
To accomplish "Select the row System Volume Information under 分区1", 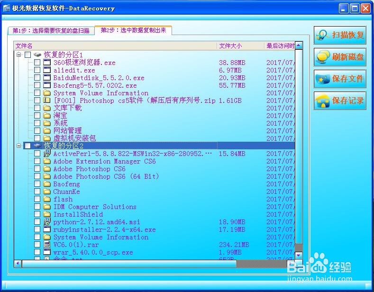I will 100,93.
